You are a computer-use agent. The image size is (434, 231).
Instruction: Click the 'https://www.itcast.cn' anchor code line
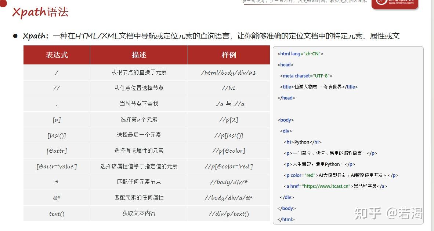pos(335,186)
